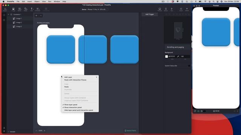Select Image 1 layer

20,18
